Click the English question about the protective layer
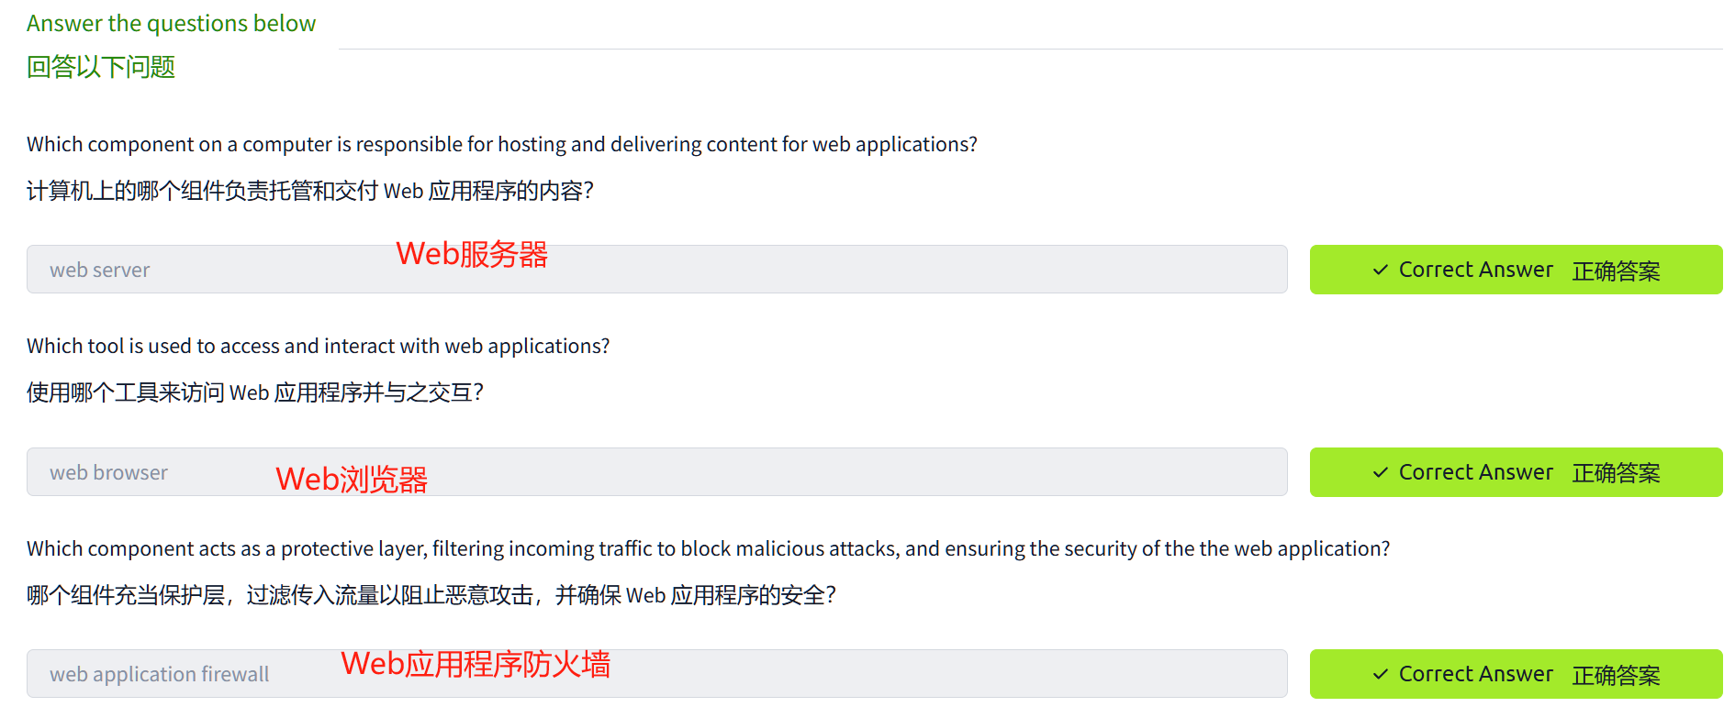 pyautogui.click(x=708, y=549)
